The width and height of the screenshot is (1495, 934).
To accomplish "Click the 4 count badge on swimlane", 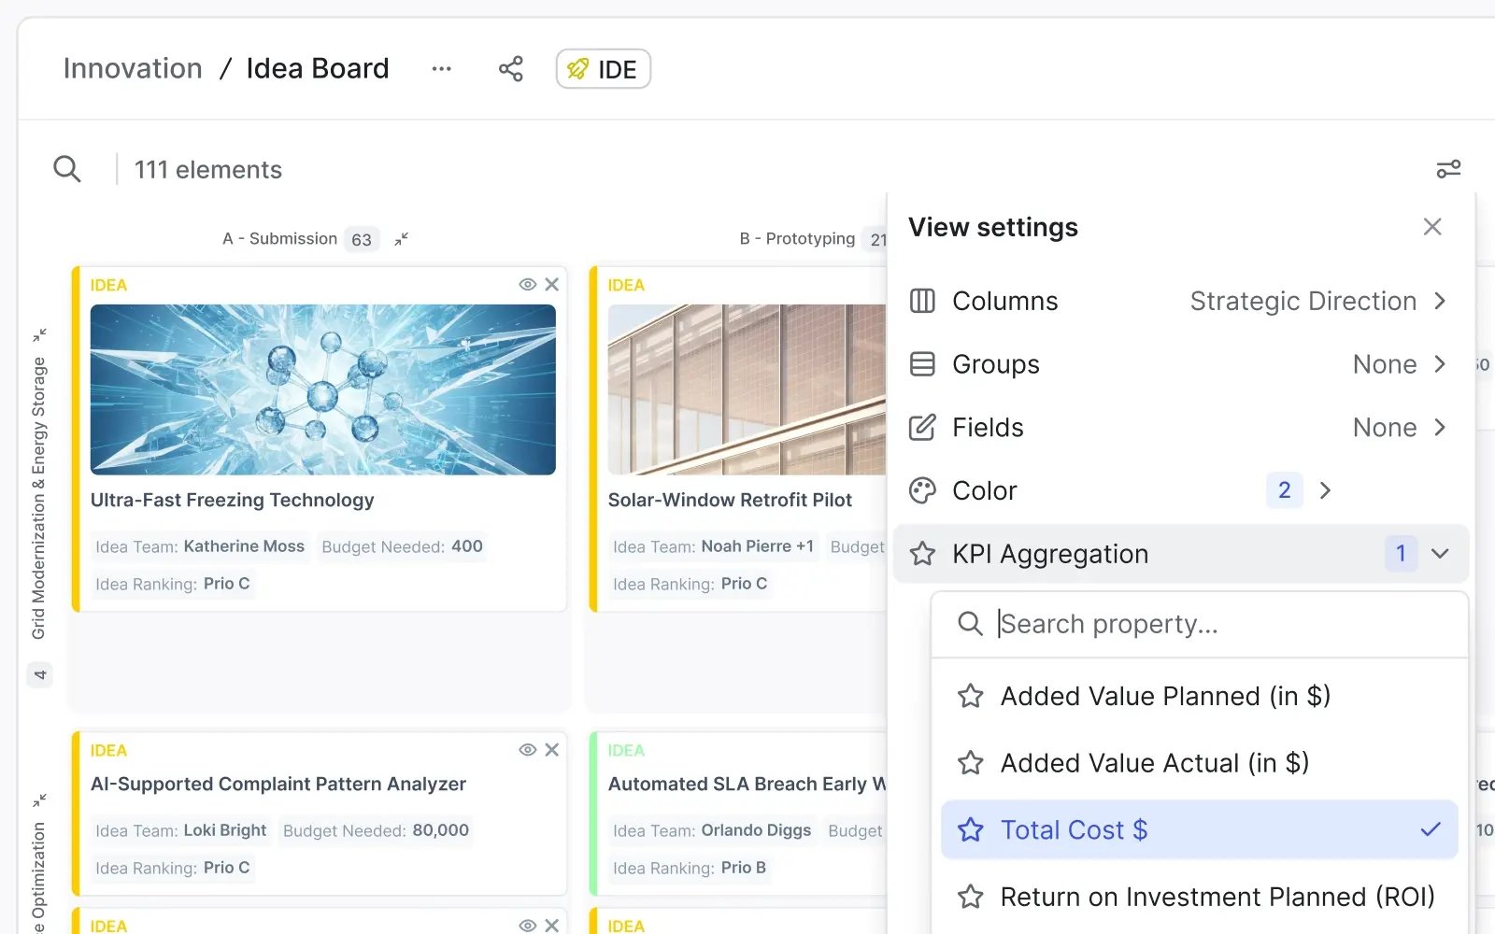I will (39, 674).
